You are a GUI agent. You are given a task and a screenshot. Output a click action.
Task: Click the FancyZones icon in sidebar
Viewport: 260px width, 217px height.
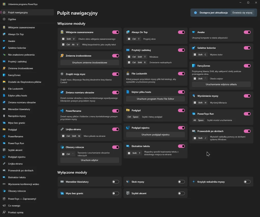(4, 75)
